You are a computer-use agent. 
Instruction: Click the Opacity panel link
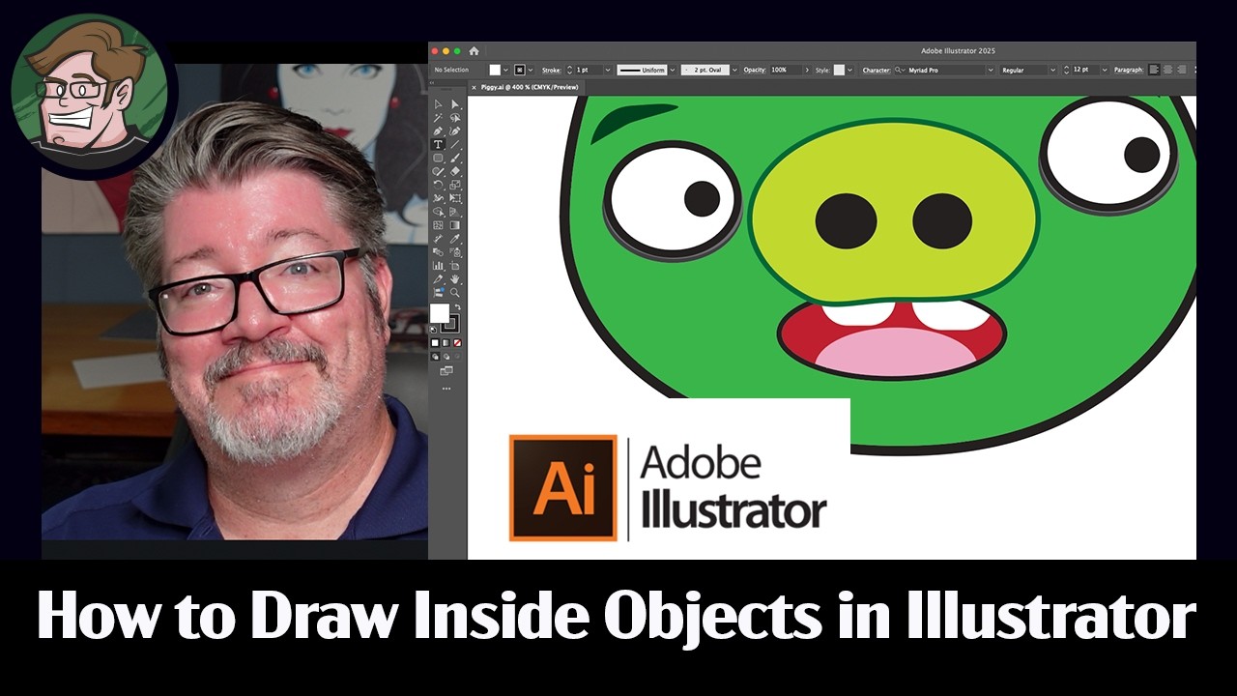pyautogui.click(x=755, y=70)
